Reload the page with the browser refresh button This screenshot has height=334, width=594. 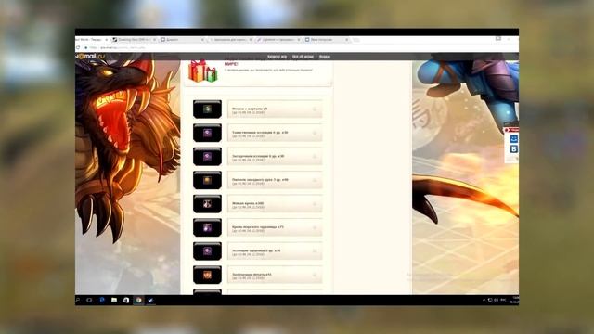coord(78,47)
